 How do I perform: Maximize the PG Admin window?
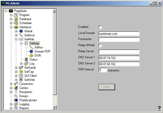(x=155, y=3)
